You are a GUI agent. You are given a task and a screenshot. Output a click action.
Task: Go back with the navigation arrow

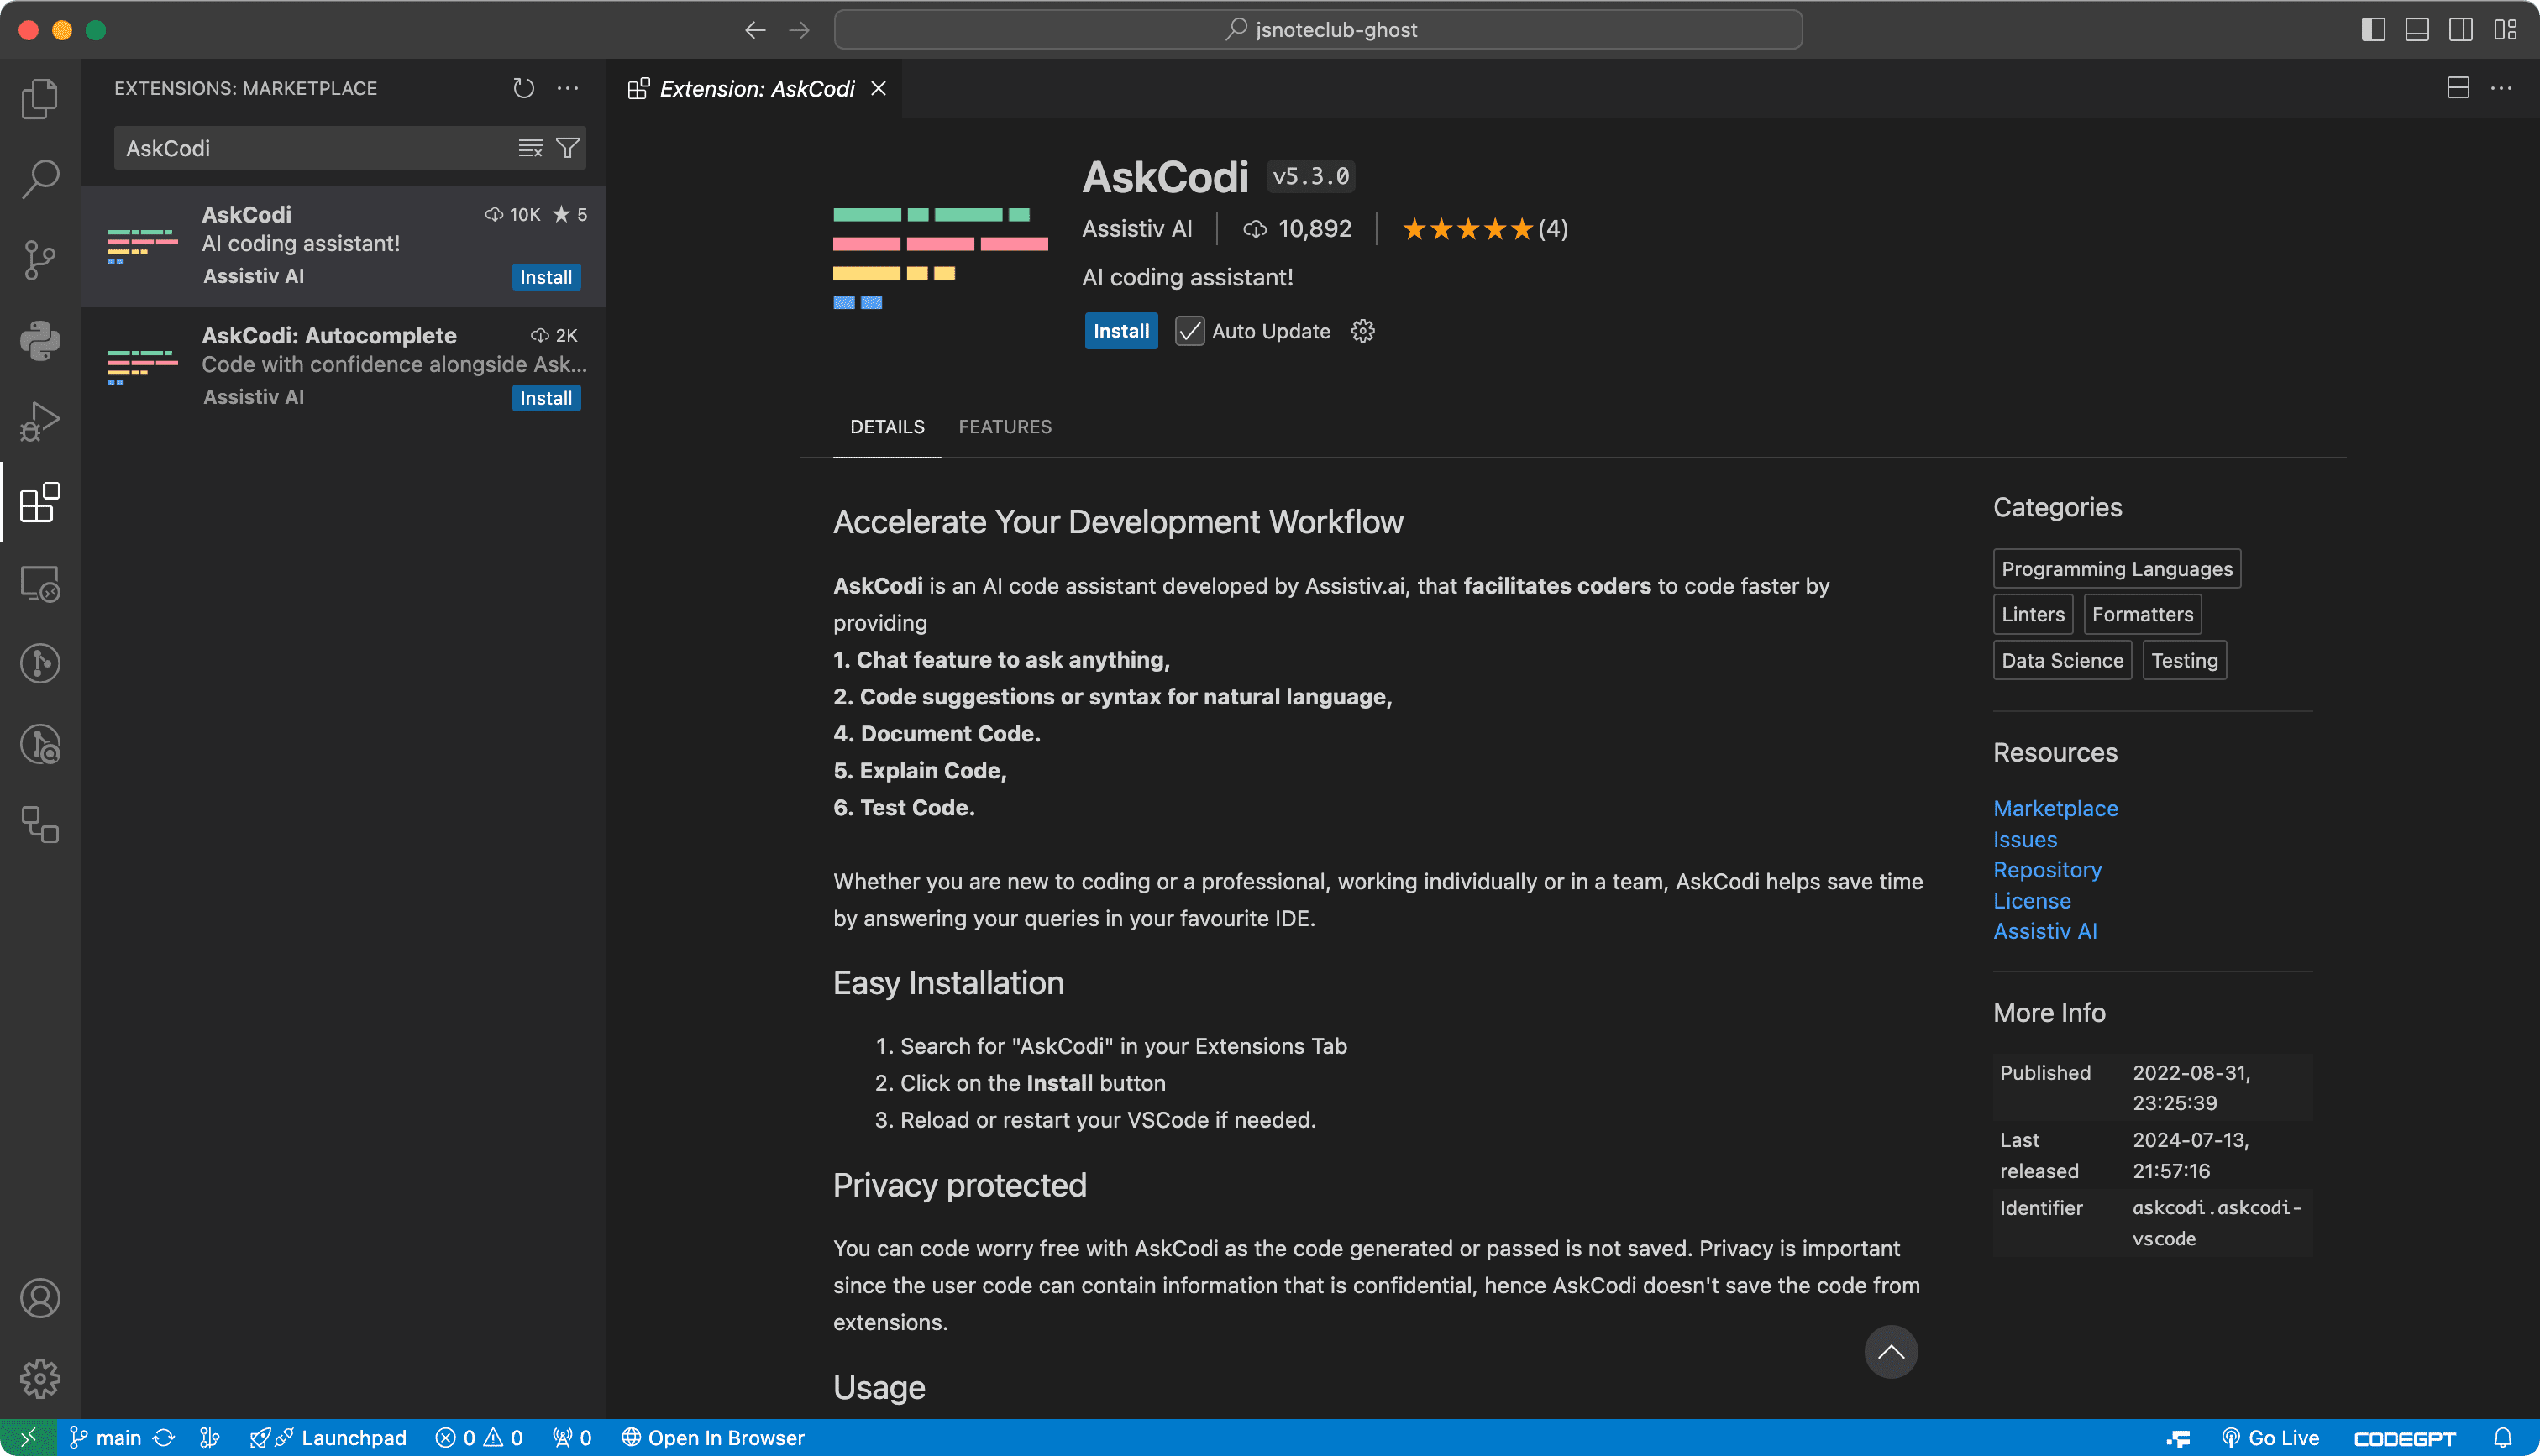coord(755,30)
